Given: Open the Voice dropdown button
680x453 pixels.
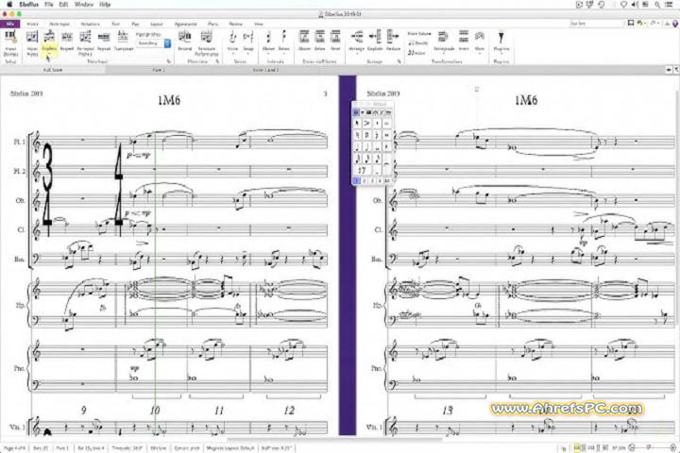Looking at the screenshot, I should click(233, 42).
